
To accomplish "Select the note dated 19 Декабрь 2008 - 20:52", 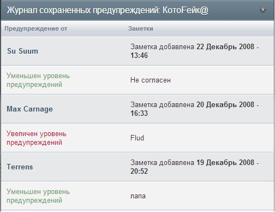I will pyautogui.click(x=195, y=167).
